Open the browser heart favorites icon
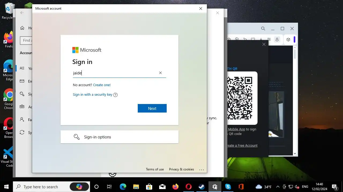 (253, 39)
